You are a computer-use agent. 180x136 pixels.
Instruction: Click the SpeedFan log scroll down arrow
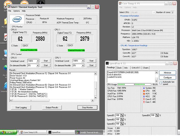click(x=156, y=81)
